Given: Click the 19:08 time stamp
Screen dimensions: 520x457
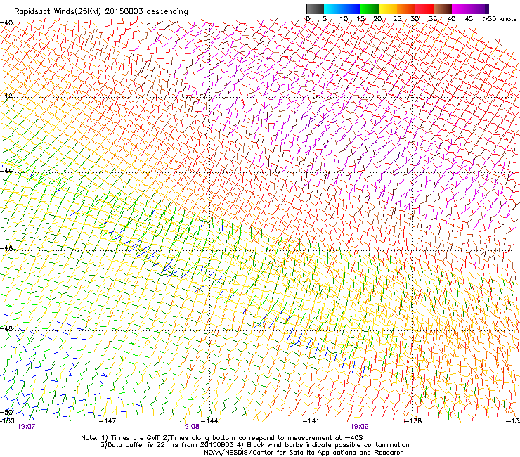Looking at the screenshot, I should [190, 427].
